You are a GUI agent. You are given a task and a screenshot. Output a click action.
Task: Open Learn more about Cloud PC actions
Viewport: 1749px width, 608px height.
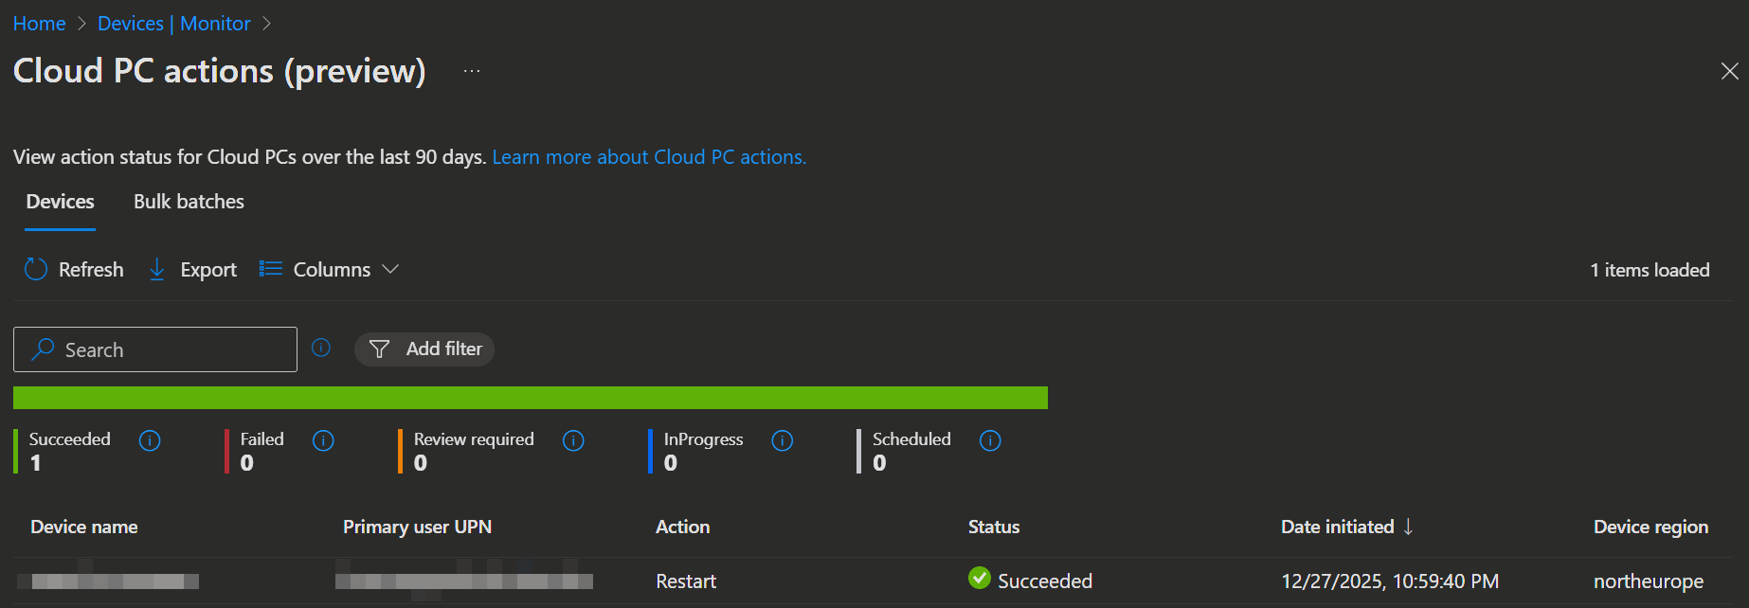point(649,157)
